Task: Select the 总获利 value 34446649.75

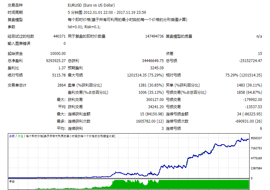Action: pos(153,61)
